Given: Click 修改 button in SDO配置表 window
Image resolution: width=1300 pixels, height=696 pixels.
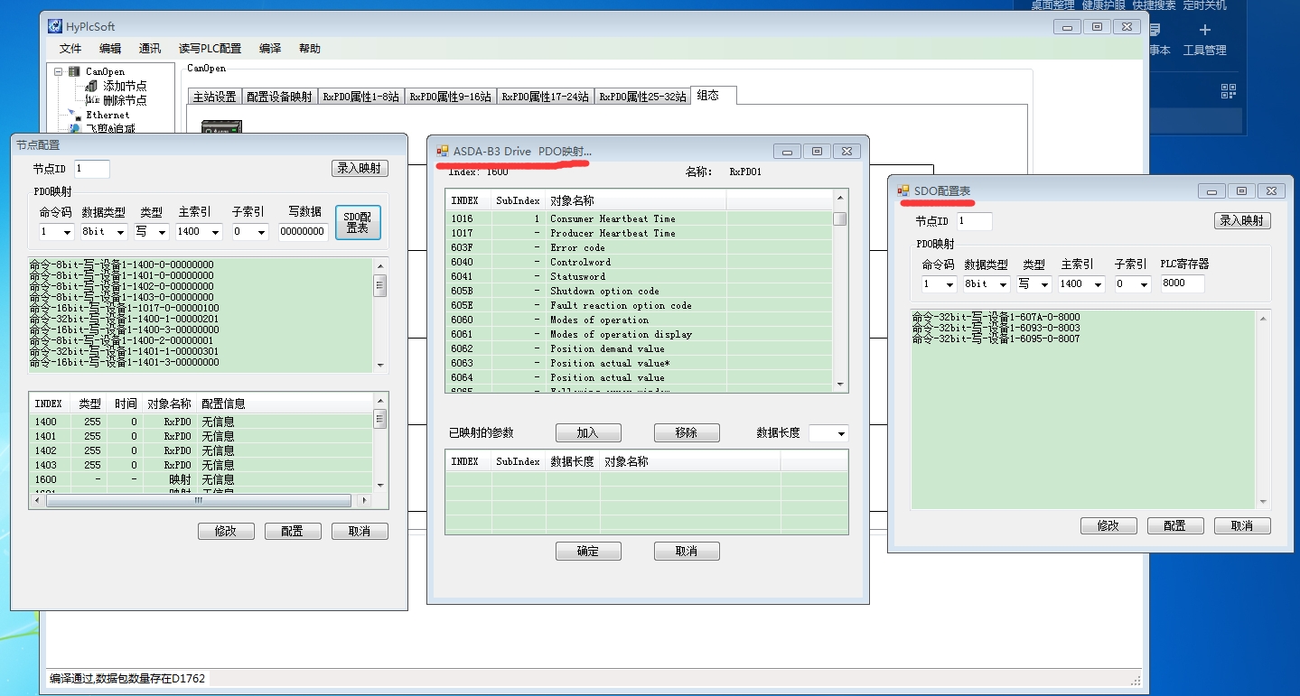Looking at the screenshot, I should tap(1108, 525).
